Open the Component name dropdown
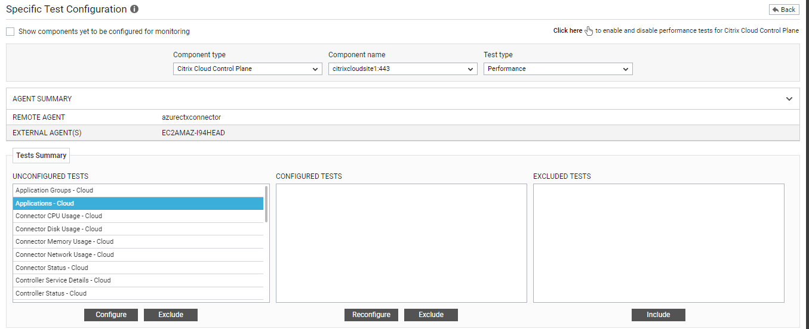Screen dimensions: 809x329 pyautogui.click(x=403, y=69)
